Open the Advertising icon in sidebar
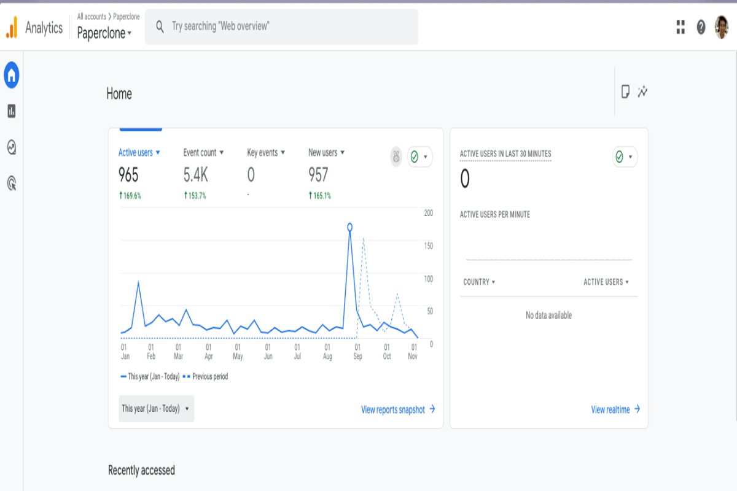 point(12,183)
